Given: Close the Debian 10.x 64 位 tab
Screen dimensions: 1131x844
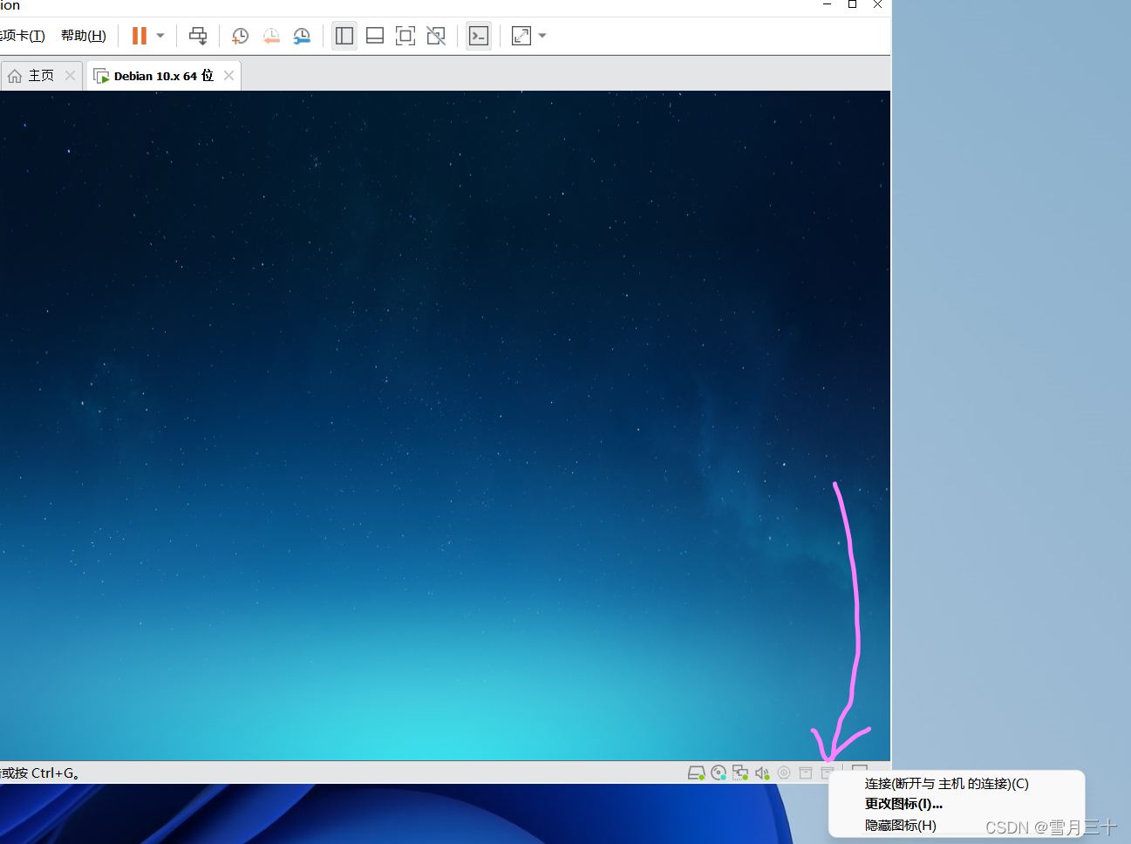Looking at the screenshot, I should coord(228,76).
